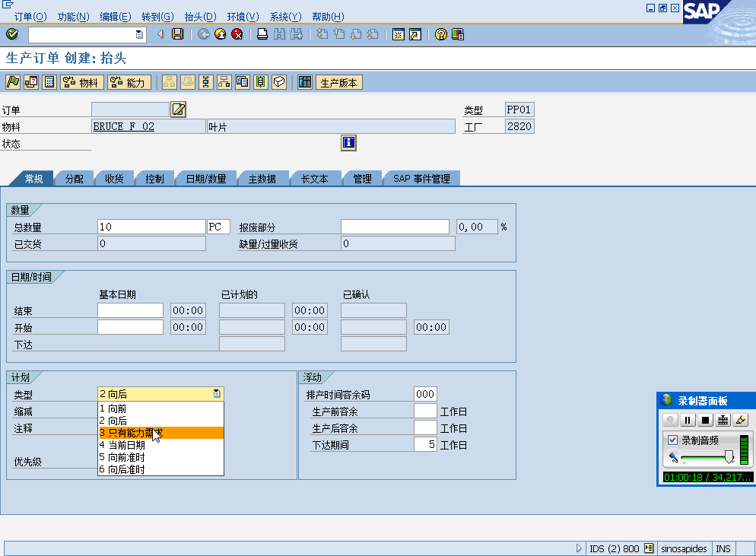This screenshot has height=556, width=756.
Task: Open the 环境(V) menu
Action: (x=243, y=17)
